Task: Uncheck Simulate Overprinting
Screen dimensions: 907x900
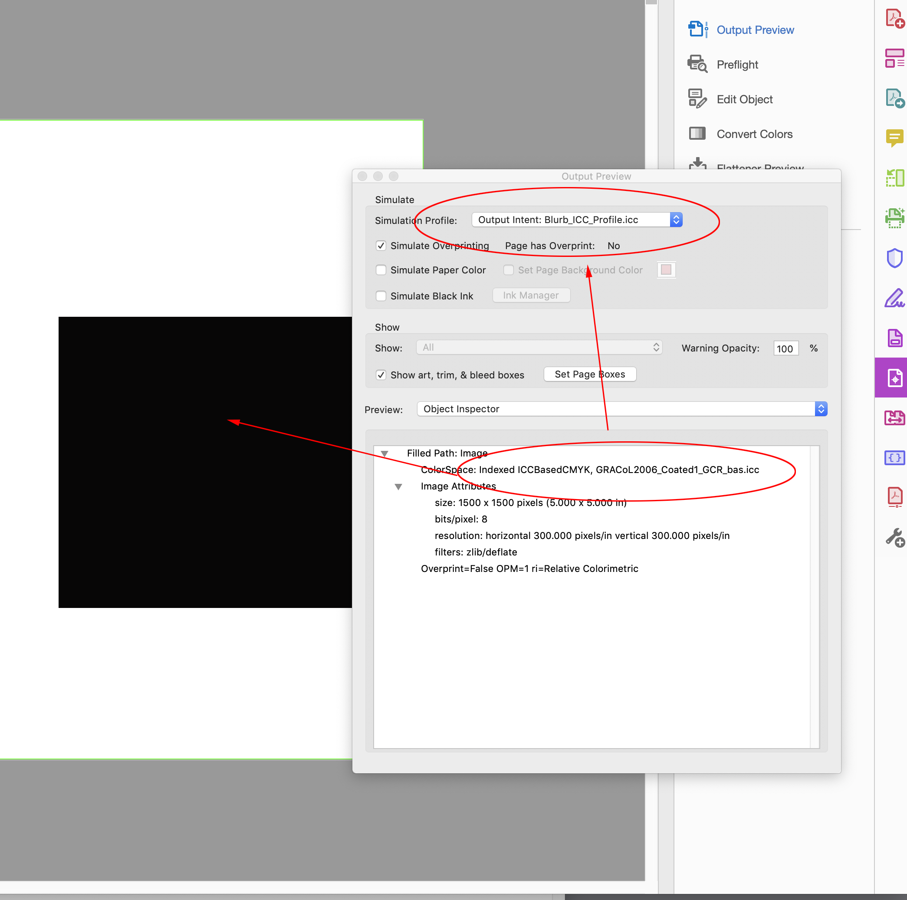Action: pyautogui.click(x=381, y=246)
